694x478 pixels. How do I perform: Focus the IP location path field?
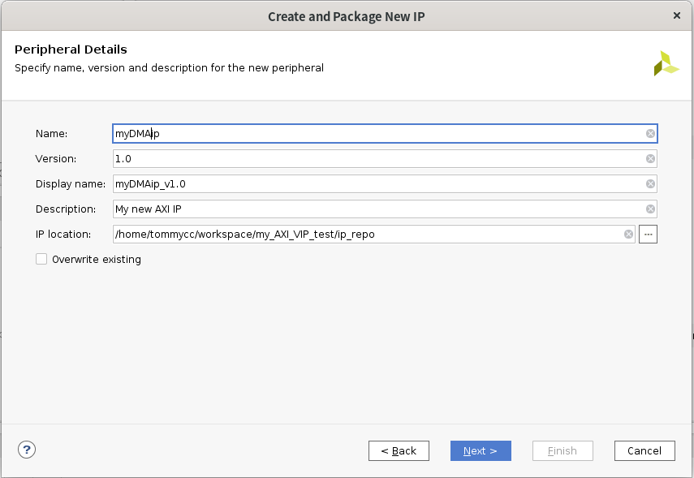[365, 235]
